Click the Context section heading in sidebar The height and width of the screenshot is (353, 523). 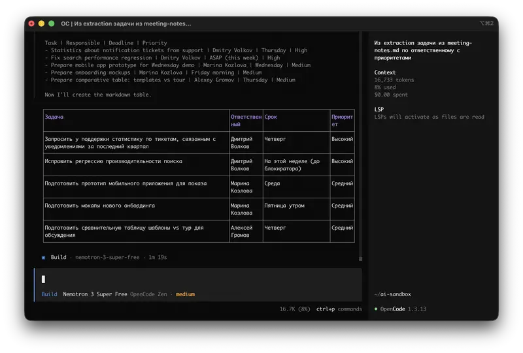point(385,72)
